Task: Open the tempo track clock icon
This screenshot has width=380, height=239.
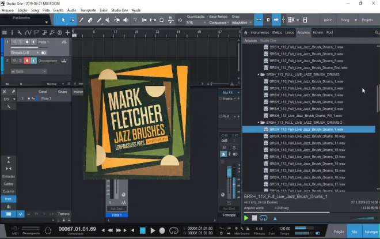Action: [60, 32]
